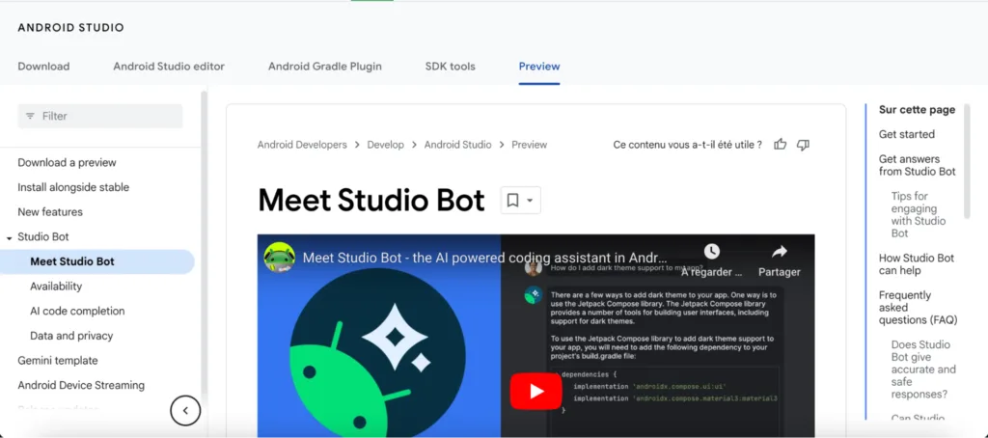Focus the Filter input field

pyautogui.click(x=100, y=116)
